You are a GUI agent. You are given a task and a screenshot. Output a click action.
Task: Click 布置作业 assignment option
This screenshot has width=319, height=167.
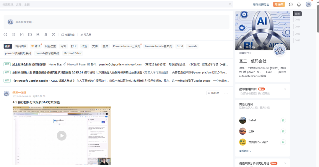[68, 35]
